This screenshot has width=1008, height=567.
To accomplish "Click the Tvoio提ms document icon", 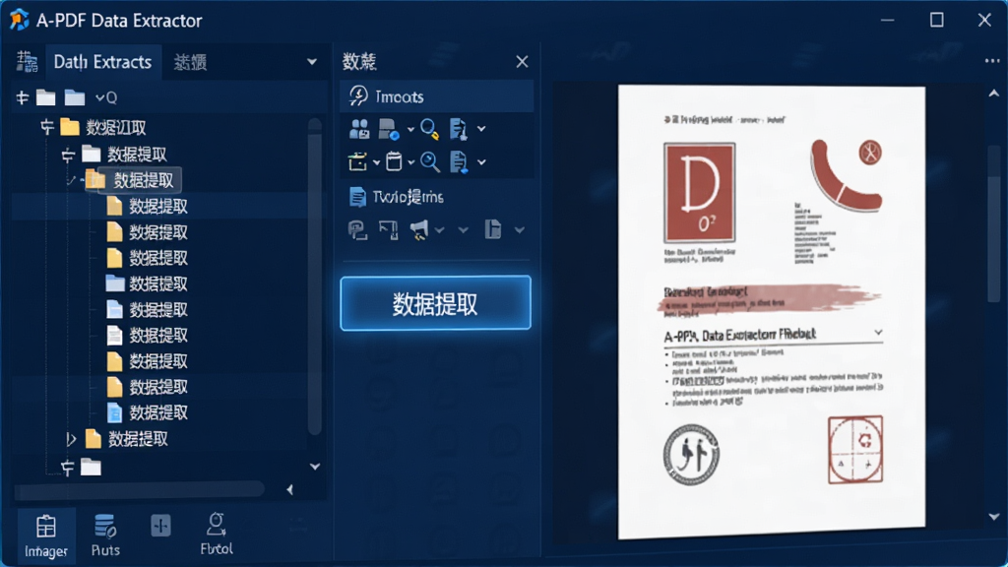I will (x=356, y=197).
